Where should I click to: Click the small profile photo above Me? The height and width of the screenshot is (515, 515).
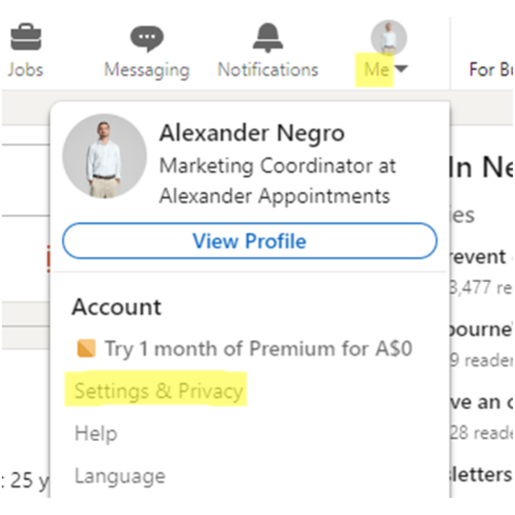pyautogui.click(x=389, y=38)
